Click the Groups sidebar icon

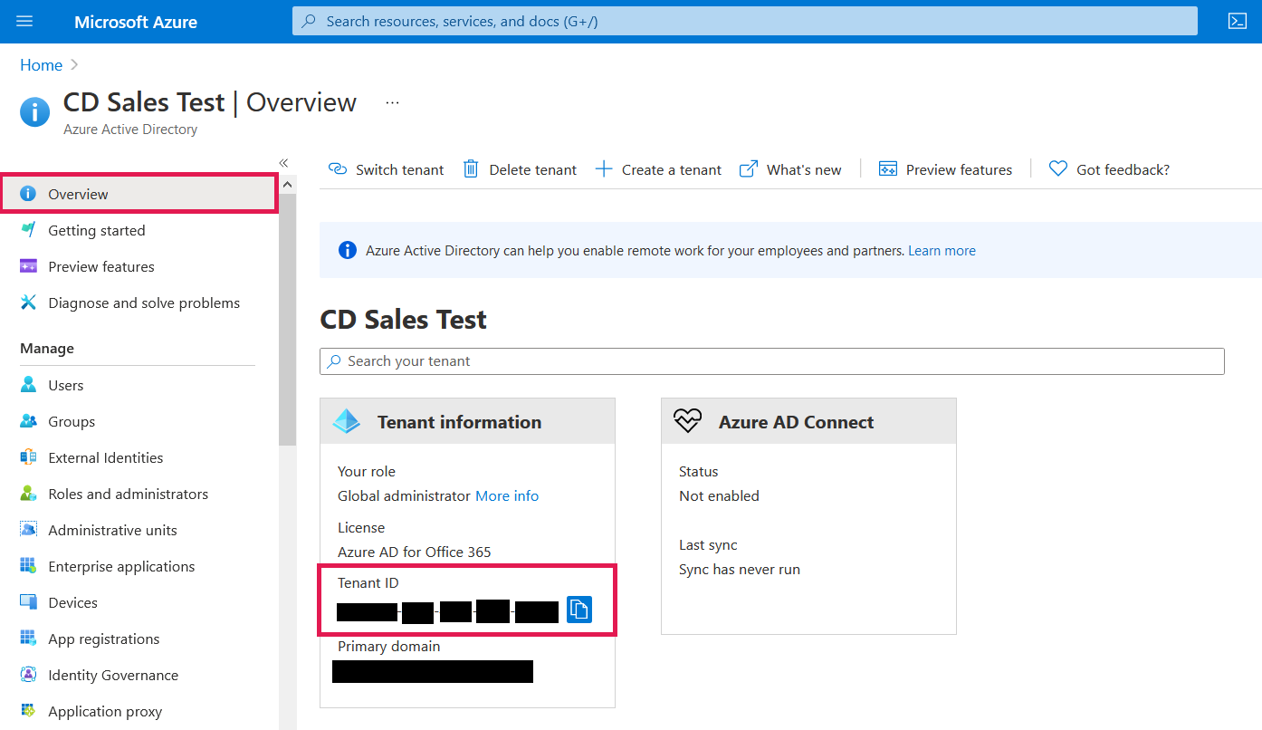click(29, 421)
